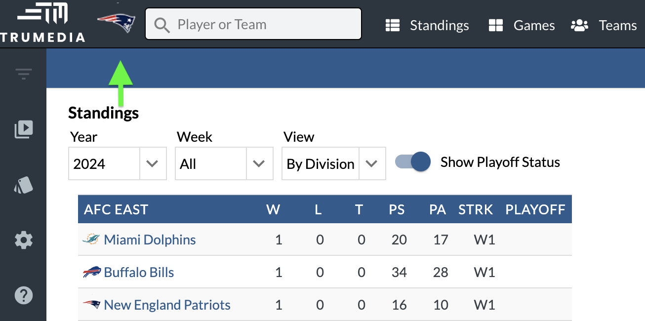645x321 pixels.
Task: Click the Miami Dolphins team logo
Action: (91, 240)
